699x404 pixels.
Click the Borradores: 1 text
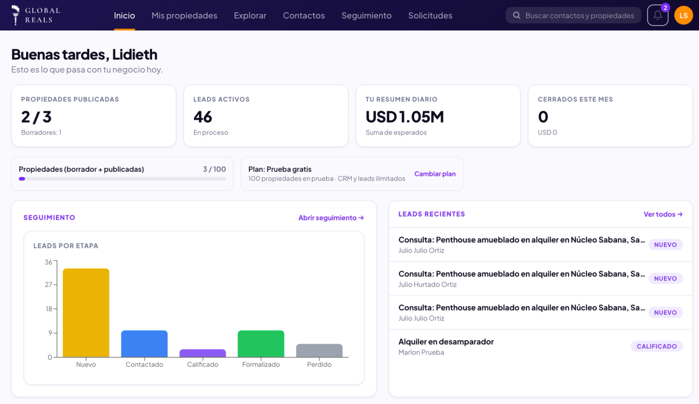coord(41,132)
